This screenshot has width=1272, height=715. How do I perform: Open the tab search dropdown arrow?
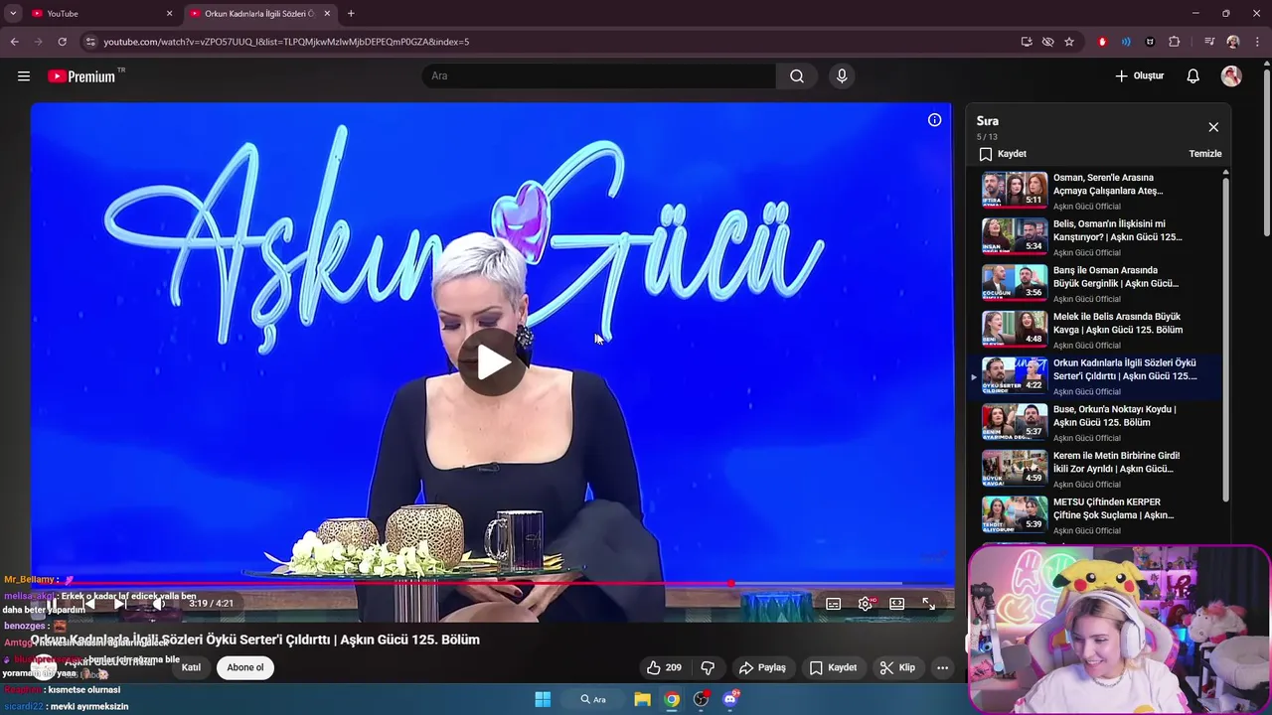(x=13, y=14)
